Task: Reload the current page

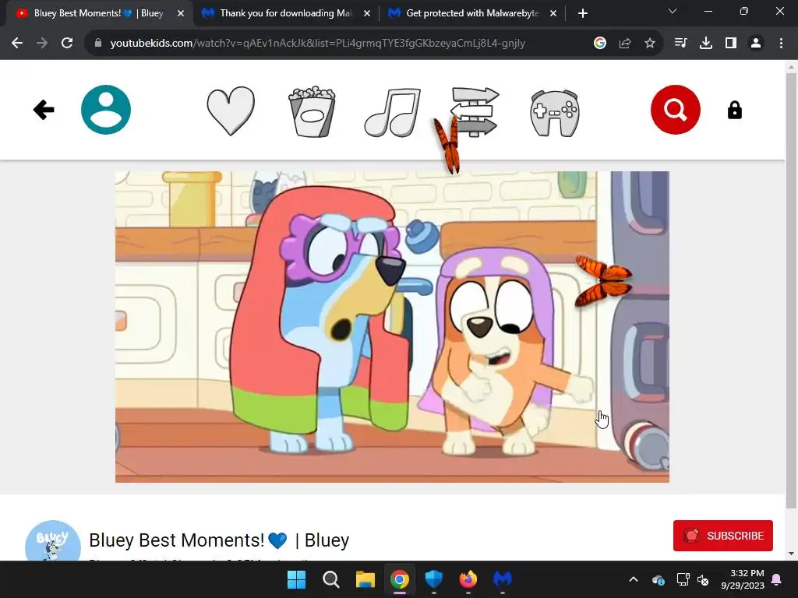Action: [67, 44]
